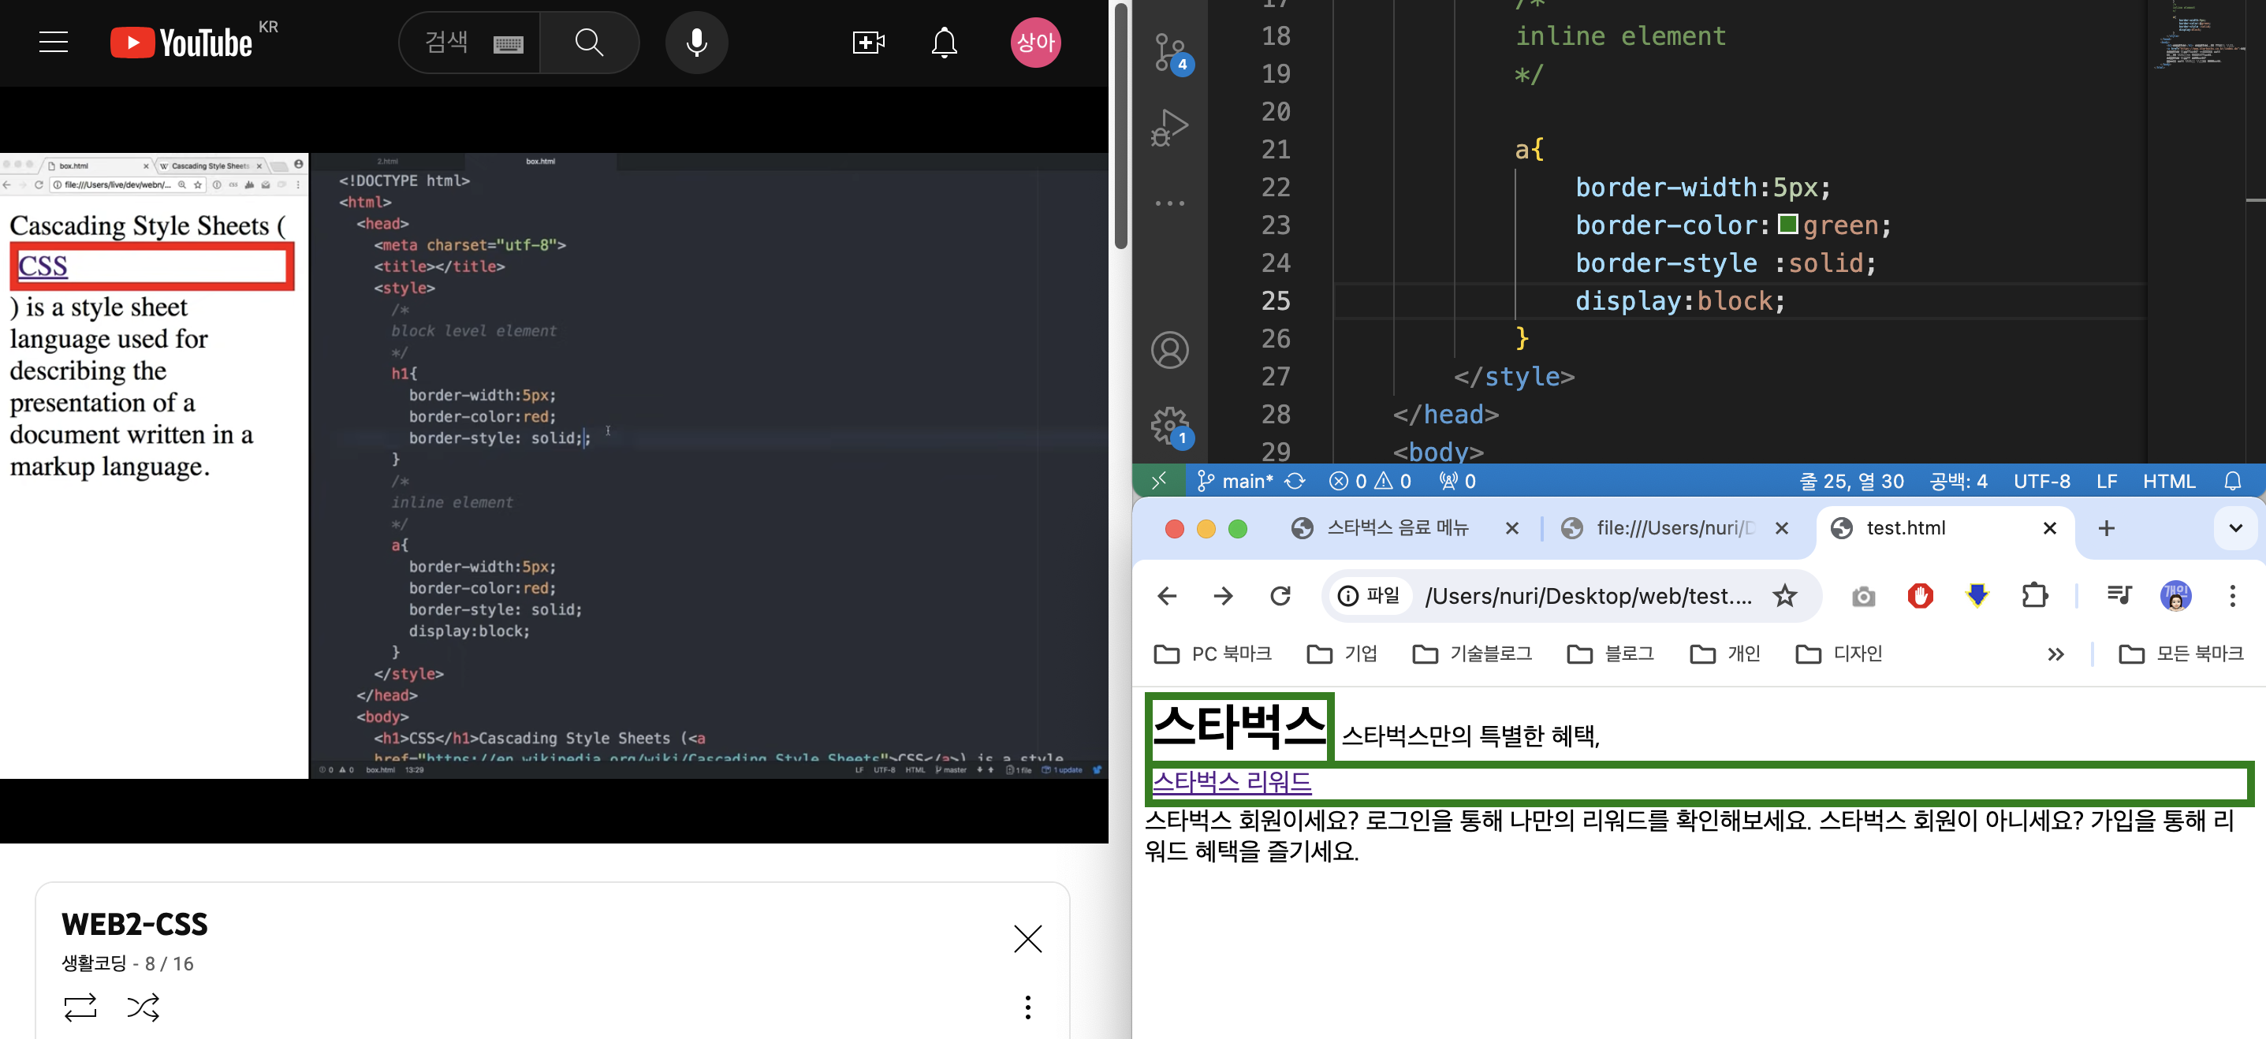Open a new Chrome tab
Viewport: 2266px width, 1039px height.
tap(2106, 528)
